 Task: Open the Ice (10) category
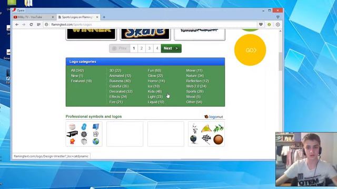point(154,86)
